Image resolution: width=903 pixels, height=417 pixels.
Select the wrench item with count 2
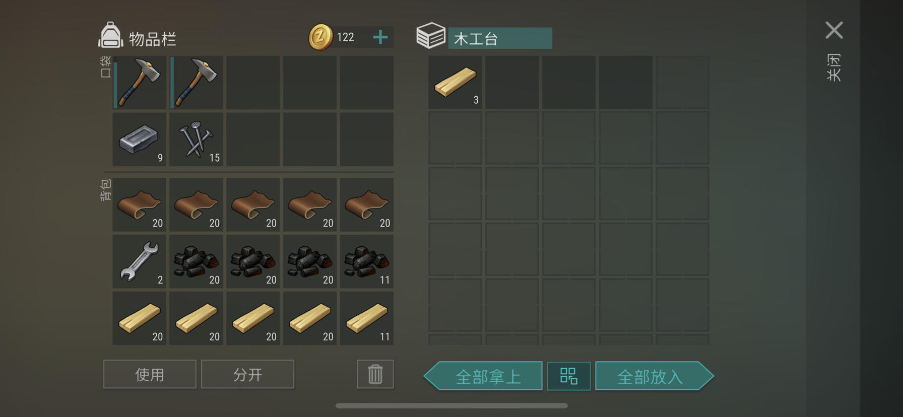tap(140, 261)
